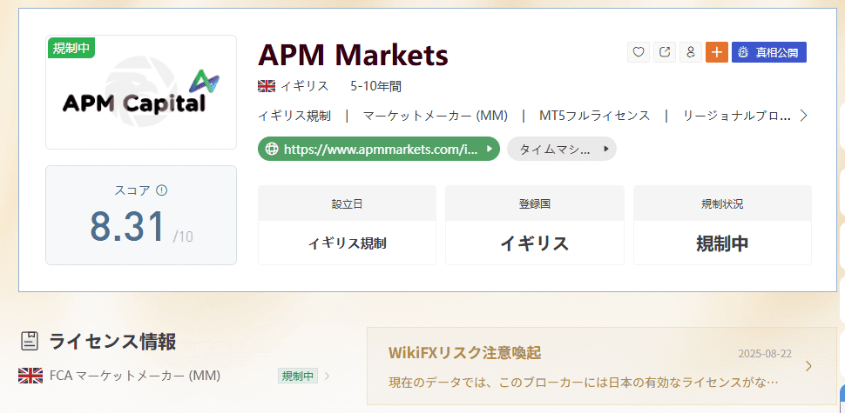Screen dimensions: 845x413
Task: Expand risk warning with right chevron
Action: pos(808,366)
